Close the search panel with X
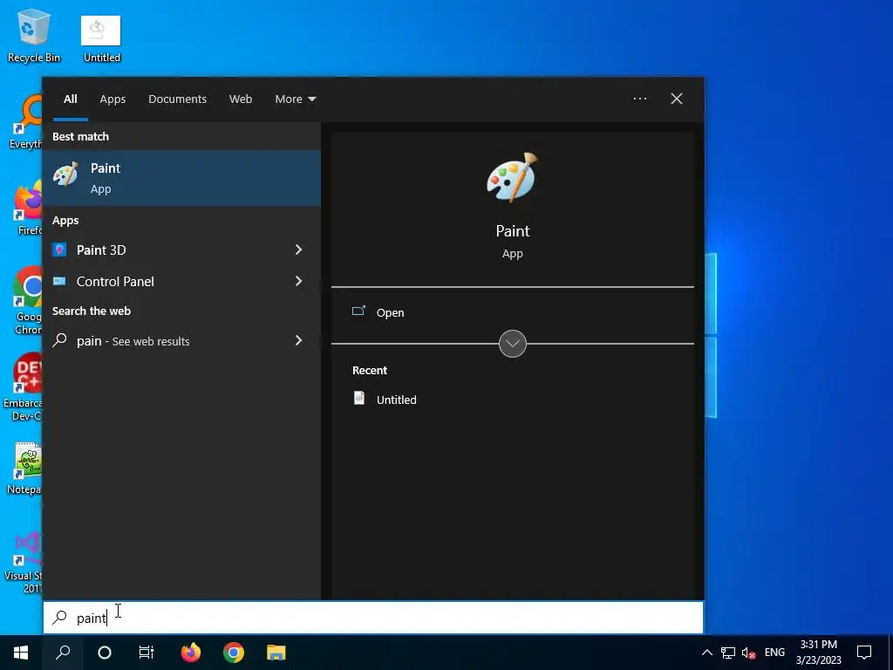Screen dimensions: 893x670 pos(677,99)
